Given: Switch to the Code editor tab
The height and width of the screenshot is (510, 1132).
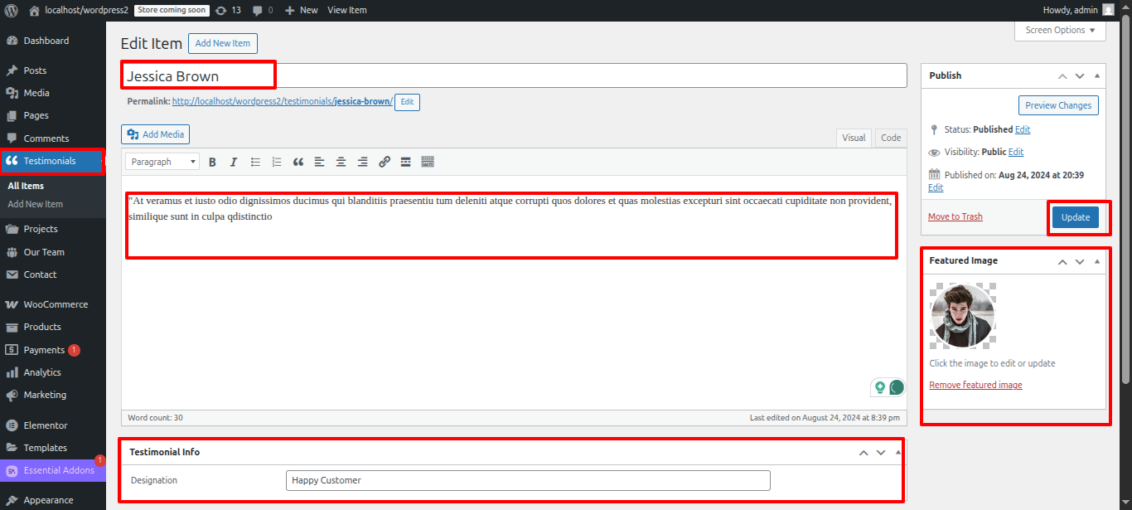Looking at the screenshot, I should pos(891,138).
